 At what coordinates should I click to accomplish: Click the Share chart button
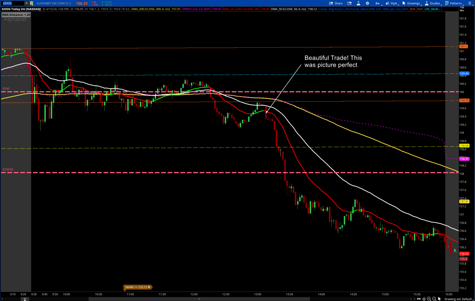coord(335,3)
